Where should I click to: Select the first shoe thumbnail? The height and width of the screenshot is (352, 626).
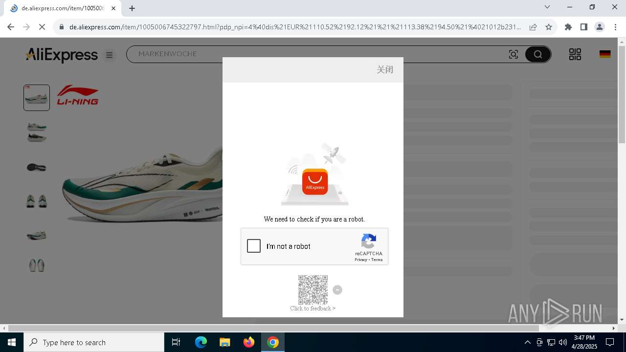coord(37,98)
